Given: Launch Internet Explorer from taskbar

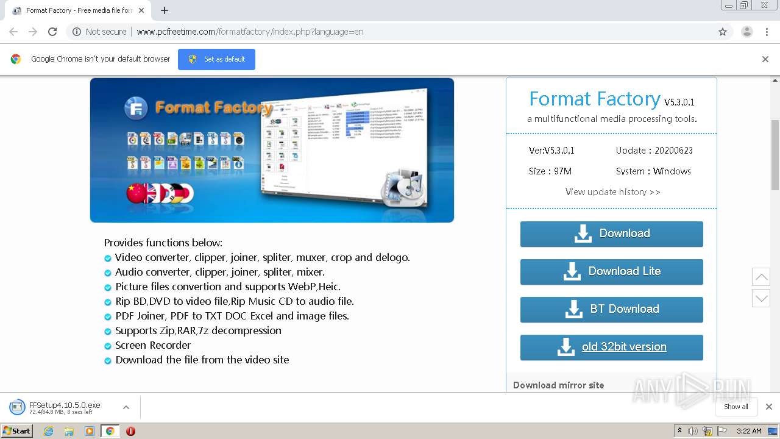Looking at the screenshot, I should tap(49, 431).
